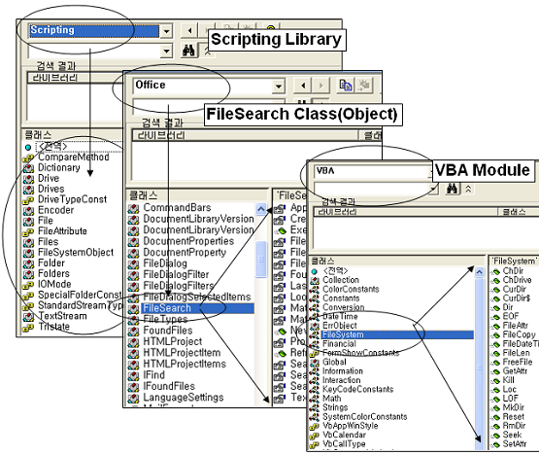Click scroll-up arrow in VBA class list
Image resolution: width=539 pixels, height=455 pixels.
480,272
